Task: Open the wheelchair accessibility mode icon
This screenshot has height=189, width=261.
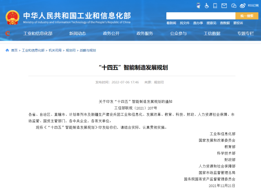Action: [207, 5]
